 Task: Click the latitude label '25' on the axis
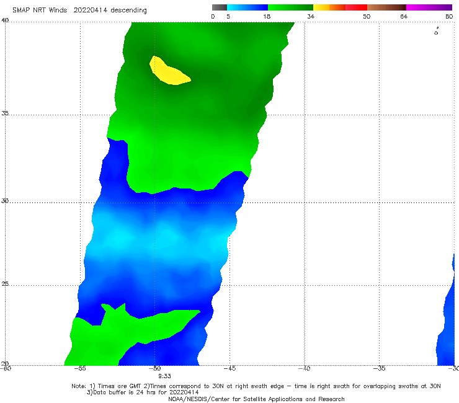pyautogui.click(x=5, y=284)
